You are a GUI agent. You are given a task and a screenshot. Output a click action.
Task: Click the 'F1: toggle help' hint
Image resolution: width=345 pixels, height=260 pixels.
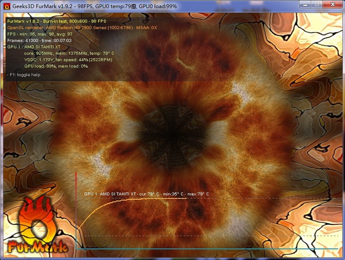(24, 75)
